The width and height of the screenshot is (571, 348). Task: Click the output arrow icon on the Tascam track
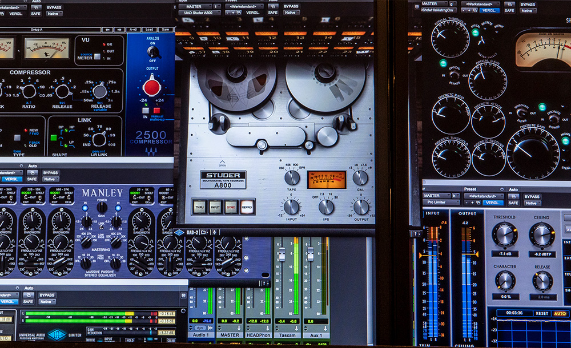tap(296, 329)
